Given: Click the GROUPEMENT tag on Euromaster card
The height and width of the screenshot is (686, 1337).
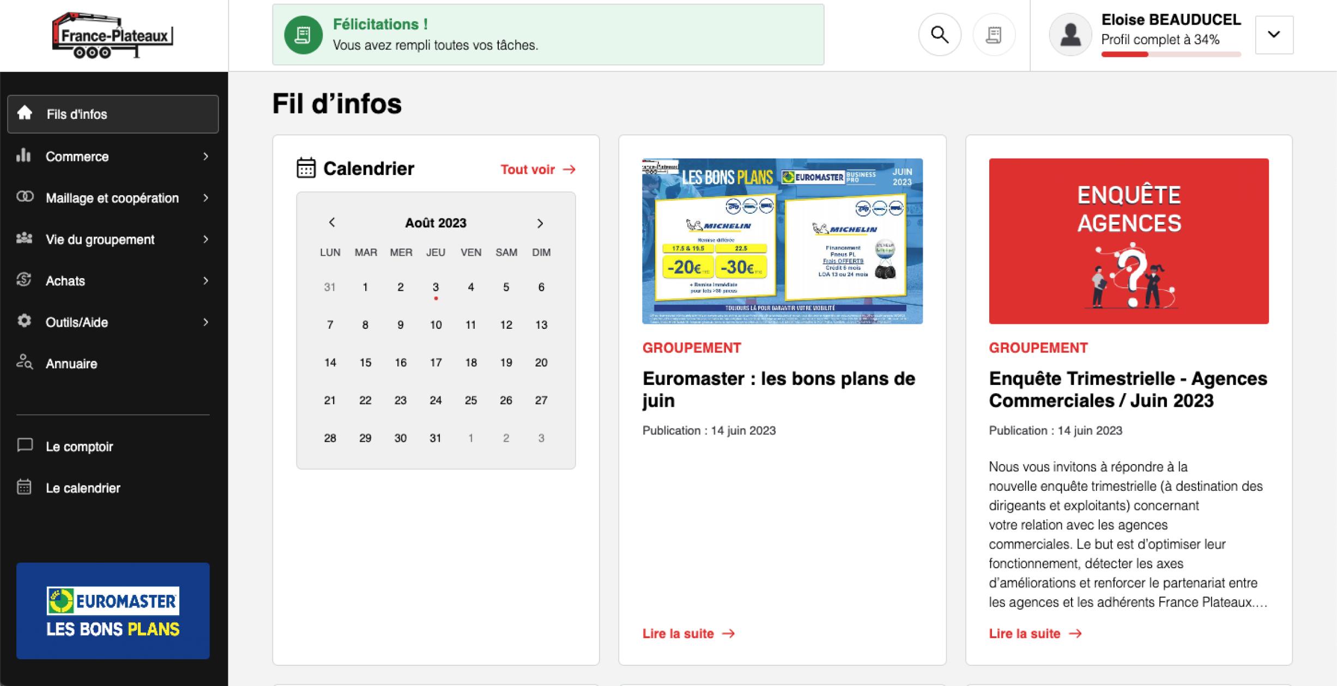Looking at the screenshot, I should (692, 348).
